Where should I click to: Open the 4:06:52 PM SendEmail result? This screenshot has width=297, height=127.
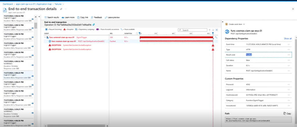pos(18,65)
